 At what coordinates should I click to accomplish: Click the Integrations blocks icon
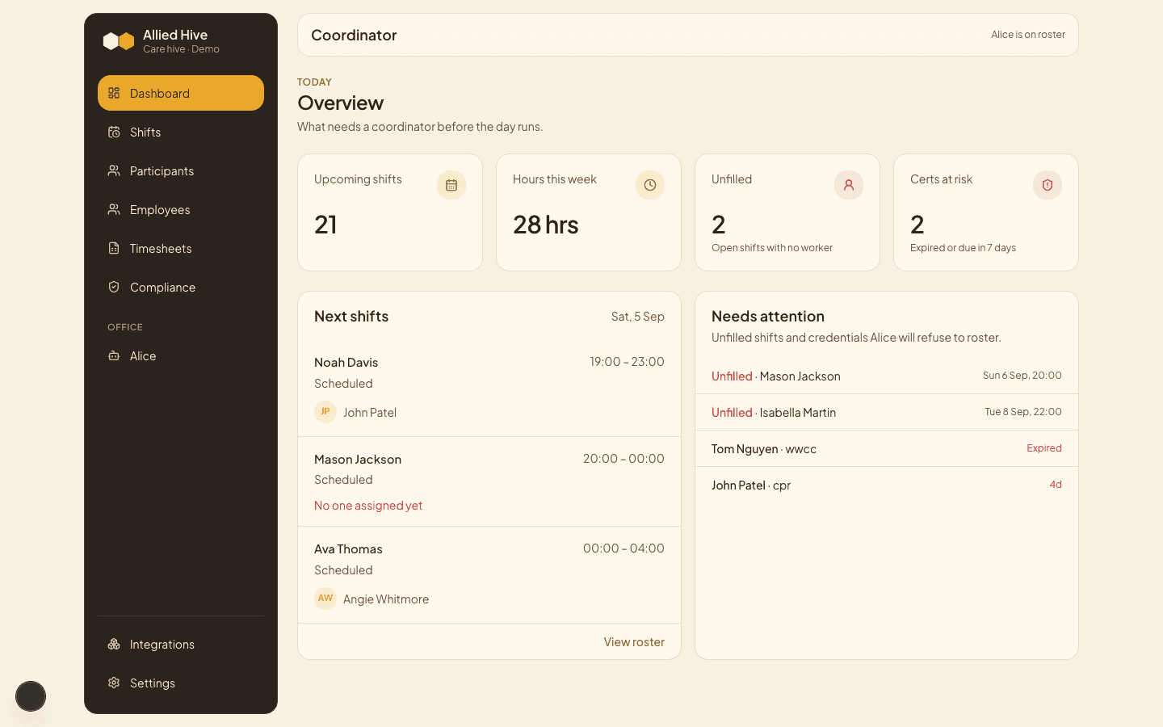114,644
